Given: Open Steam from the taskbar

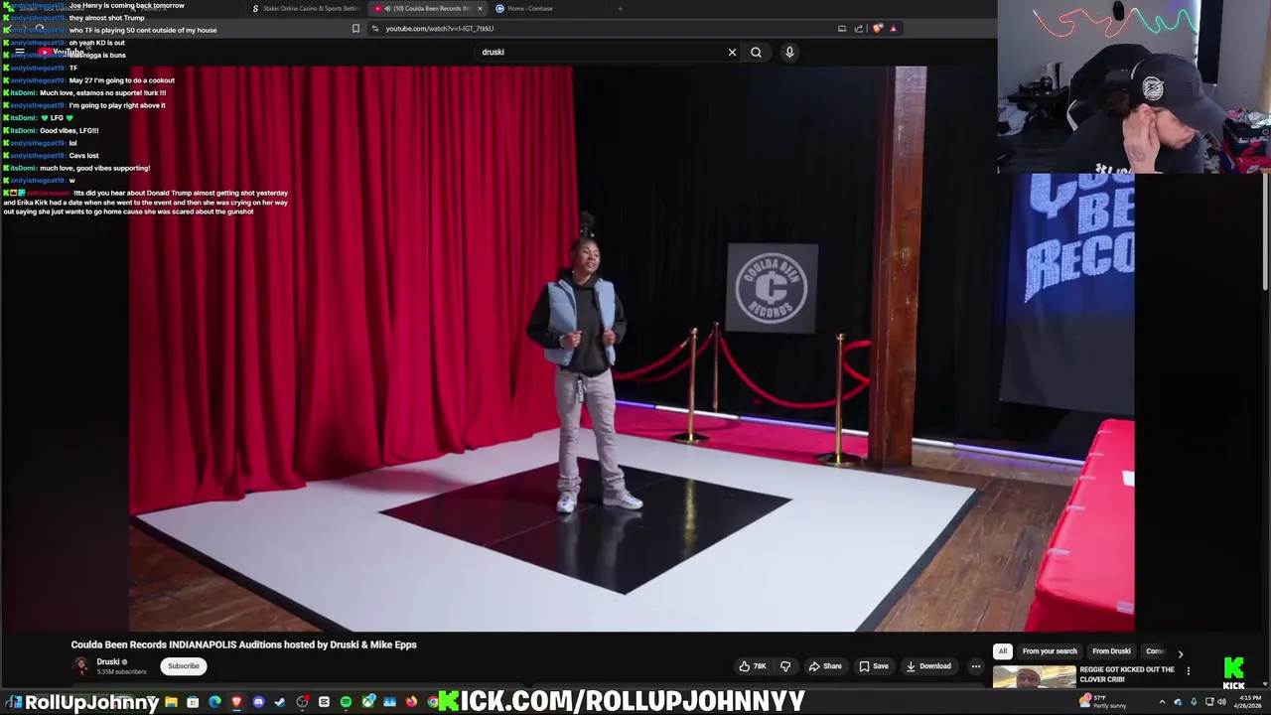Looking at the screenshot, I should click(x=280, y=702).
